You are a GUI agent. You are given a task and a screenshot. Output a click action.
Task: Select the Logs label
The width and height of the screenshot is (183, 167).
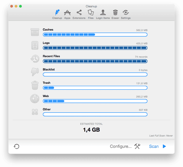tap(46, 43)
